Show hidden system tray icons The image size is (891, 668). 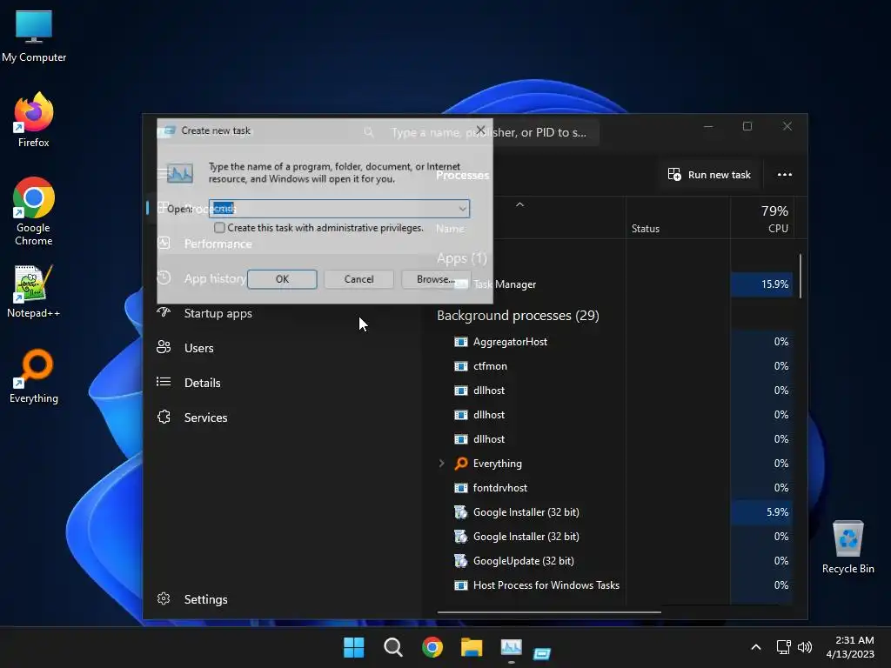[756, 647]
